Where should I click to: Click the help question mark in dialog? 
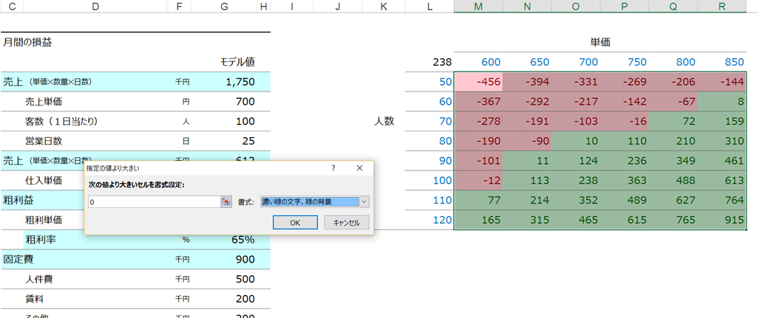333,168
